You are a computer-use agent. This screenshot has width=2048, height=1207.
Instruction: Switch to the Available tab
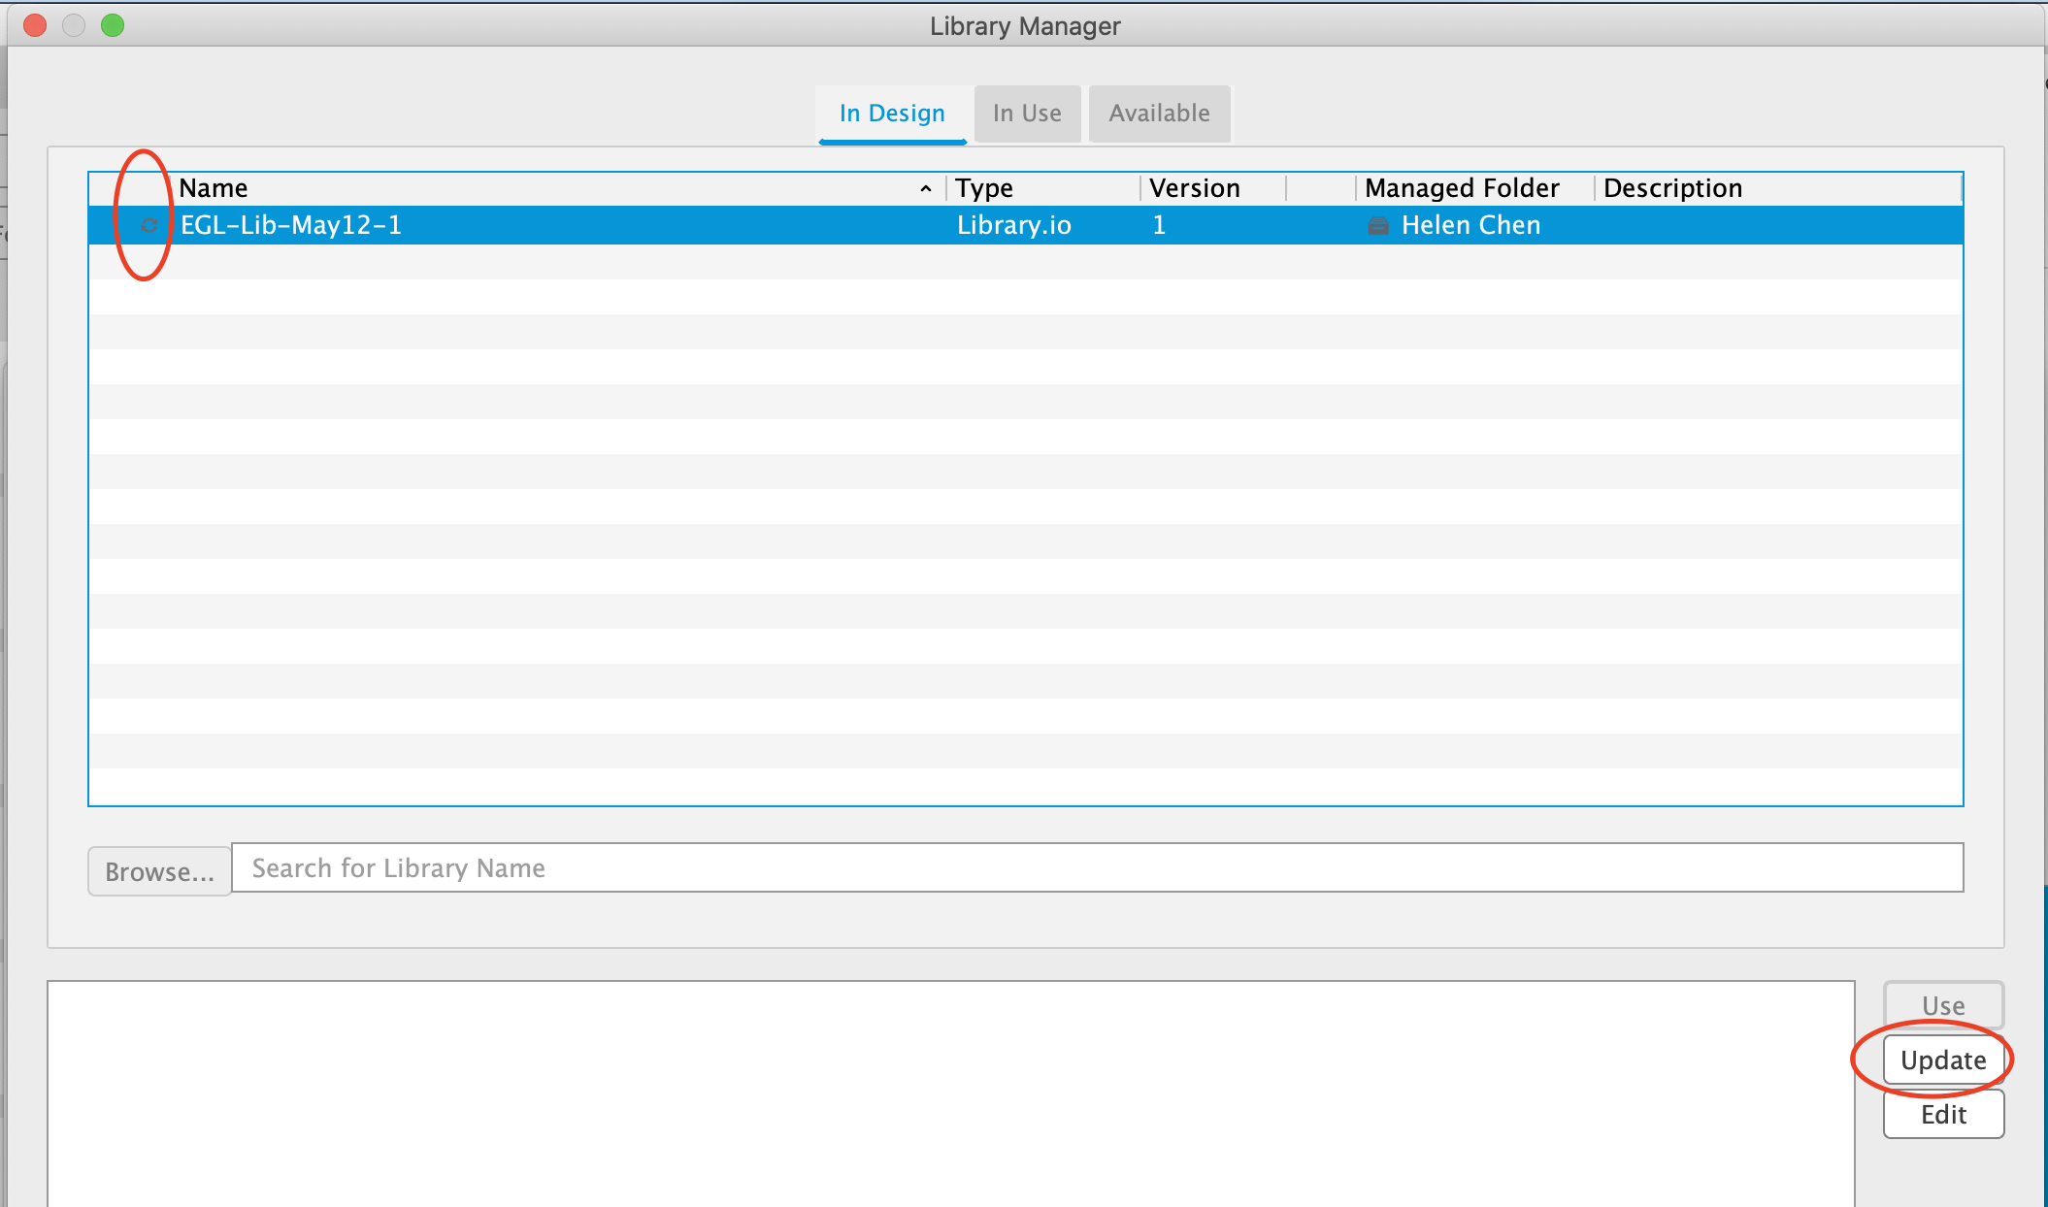point(1158,113)
